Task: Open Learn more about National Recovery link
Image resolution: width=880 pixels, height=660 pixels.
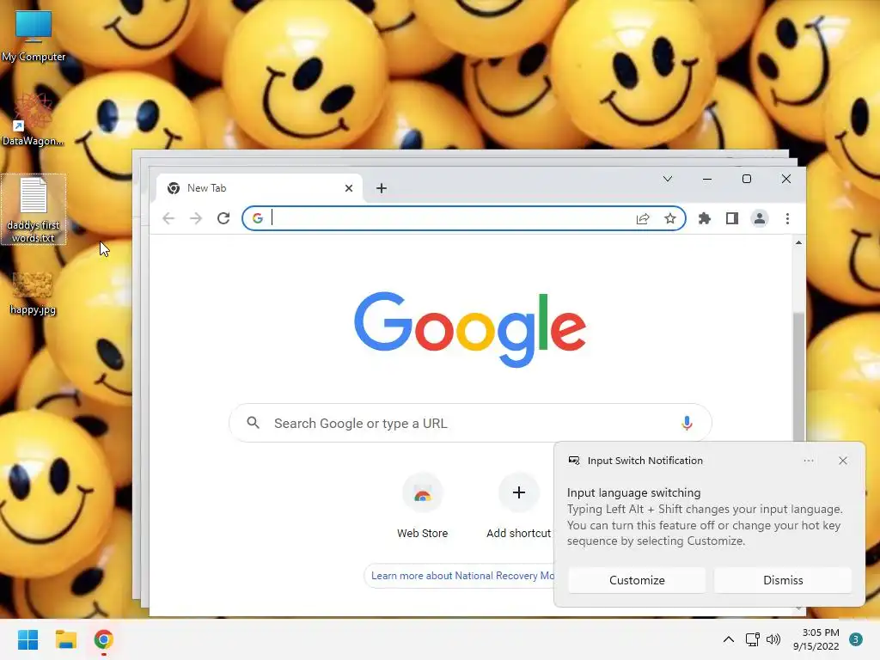Action: coord(462,576)
